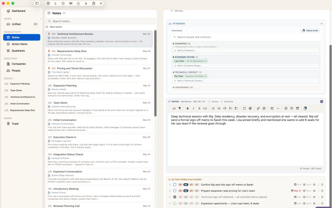Image resolution: width=332 pixels, height=208 pixels.
Task: Click the clipboard icon at the end of notes toolbar
Action: point(305,108)
